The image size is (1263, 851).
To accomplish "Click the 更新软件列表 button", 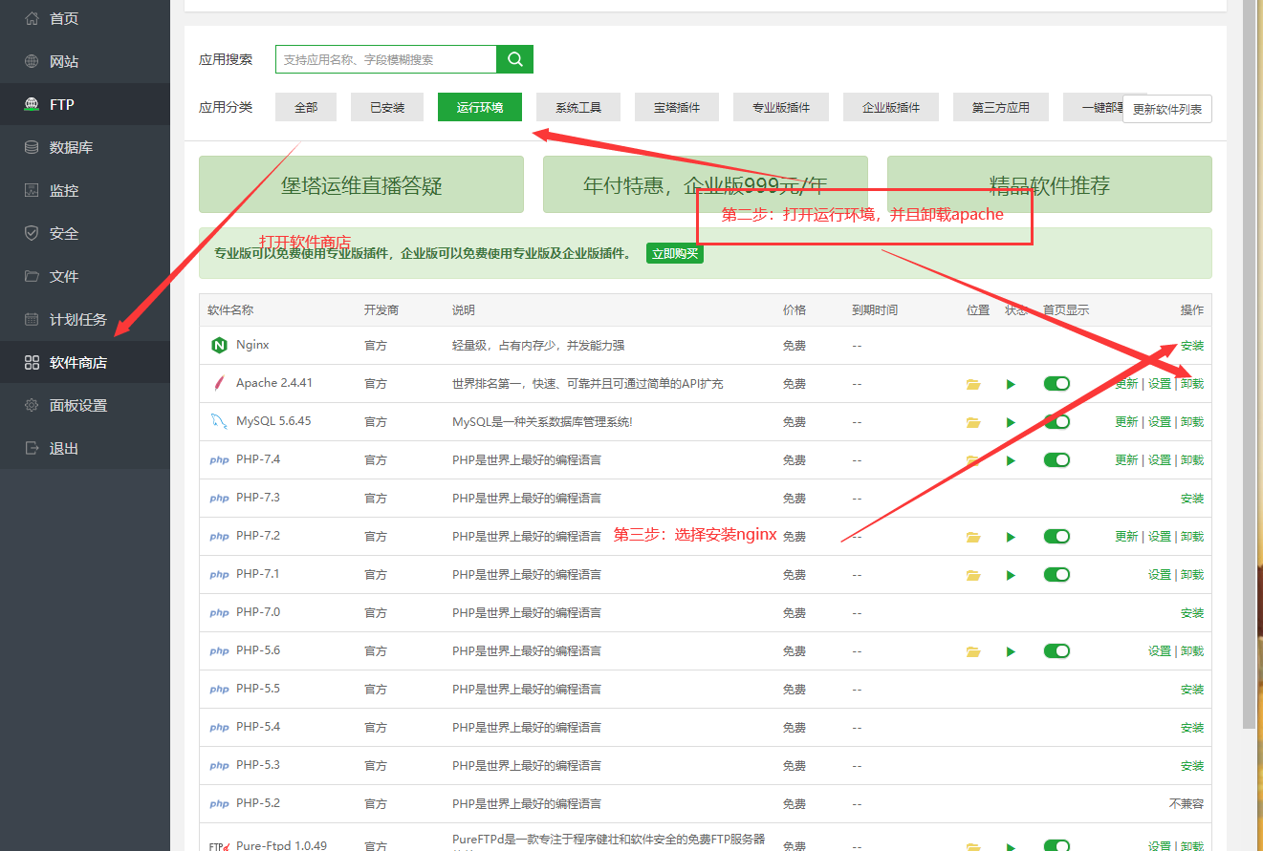I will 1167,109.
